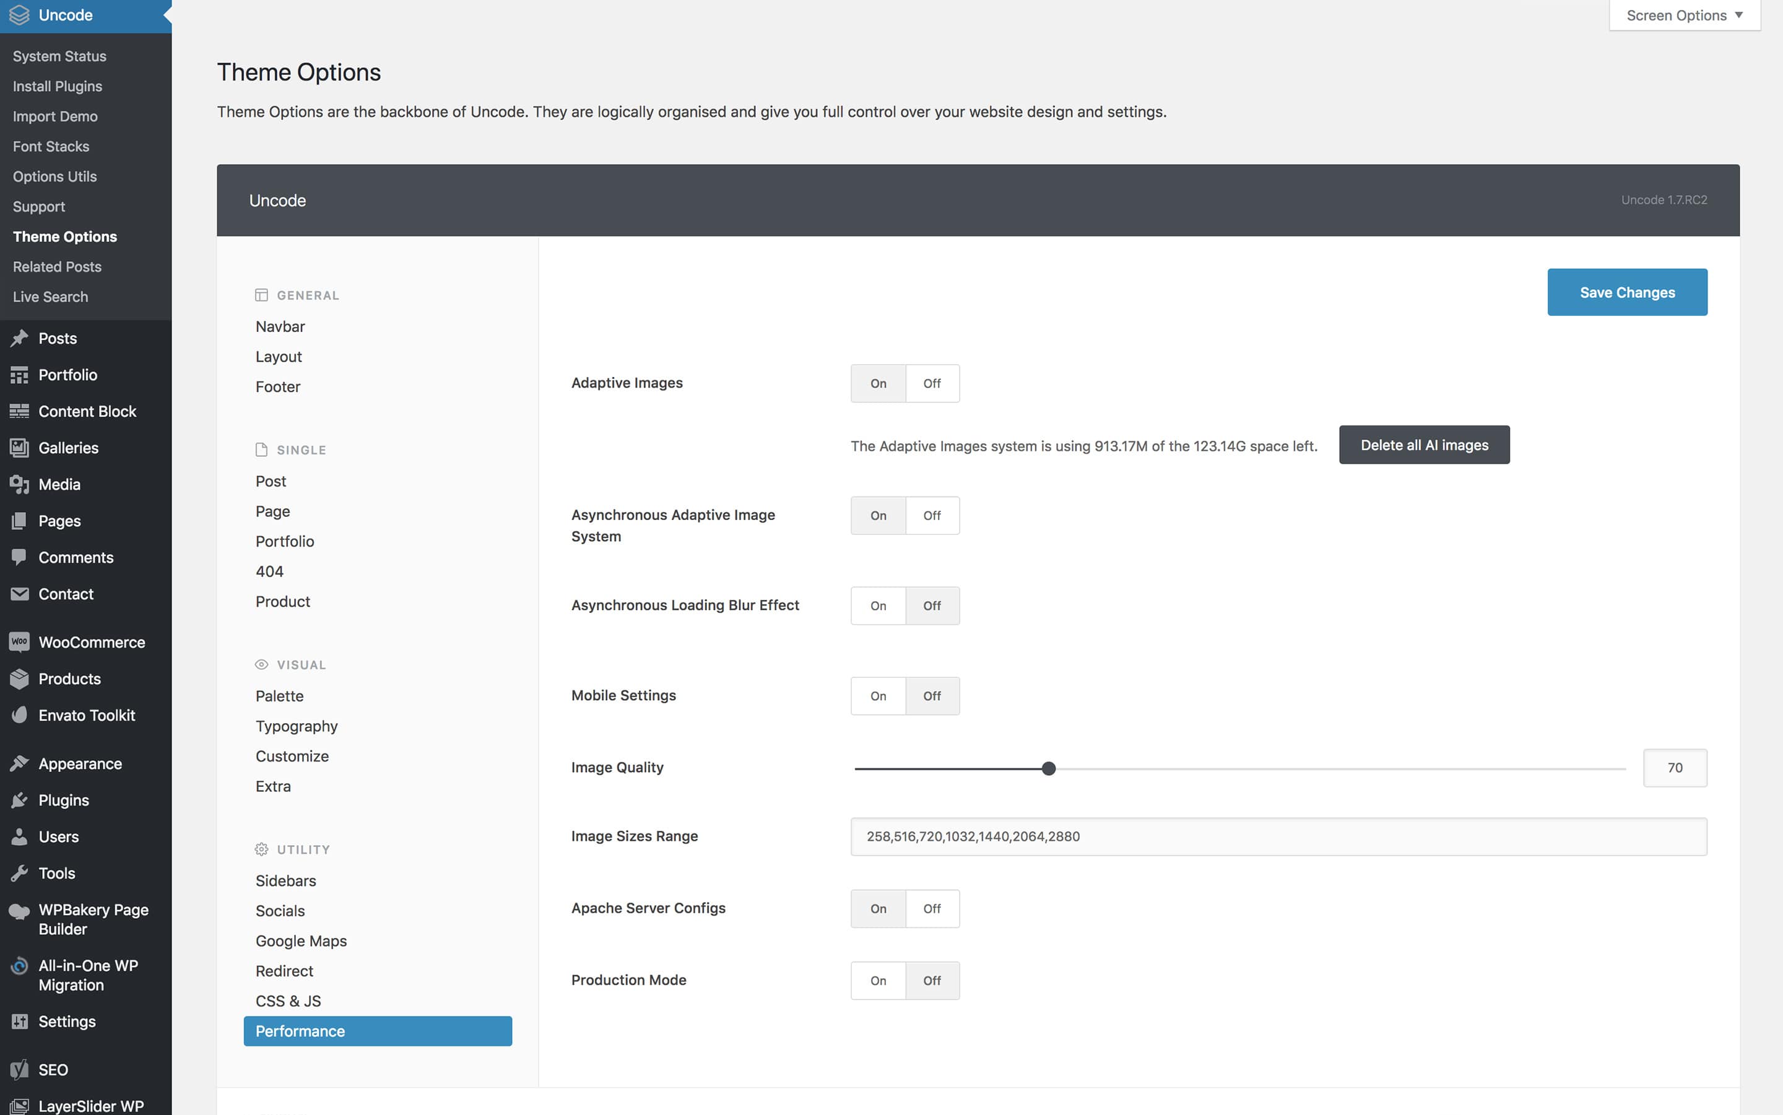
Task: Click Delete all AI images button
Action: (1425, 443)
